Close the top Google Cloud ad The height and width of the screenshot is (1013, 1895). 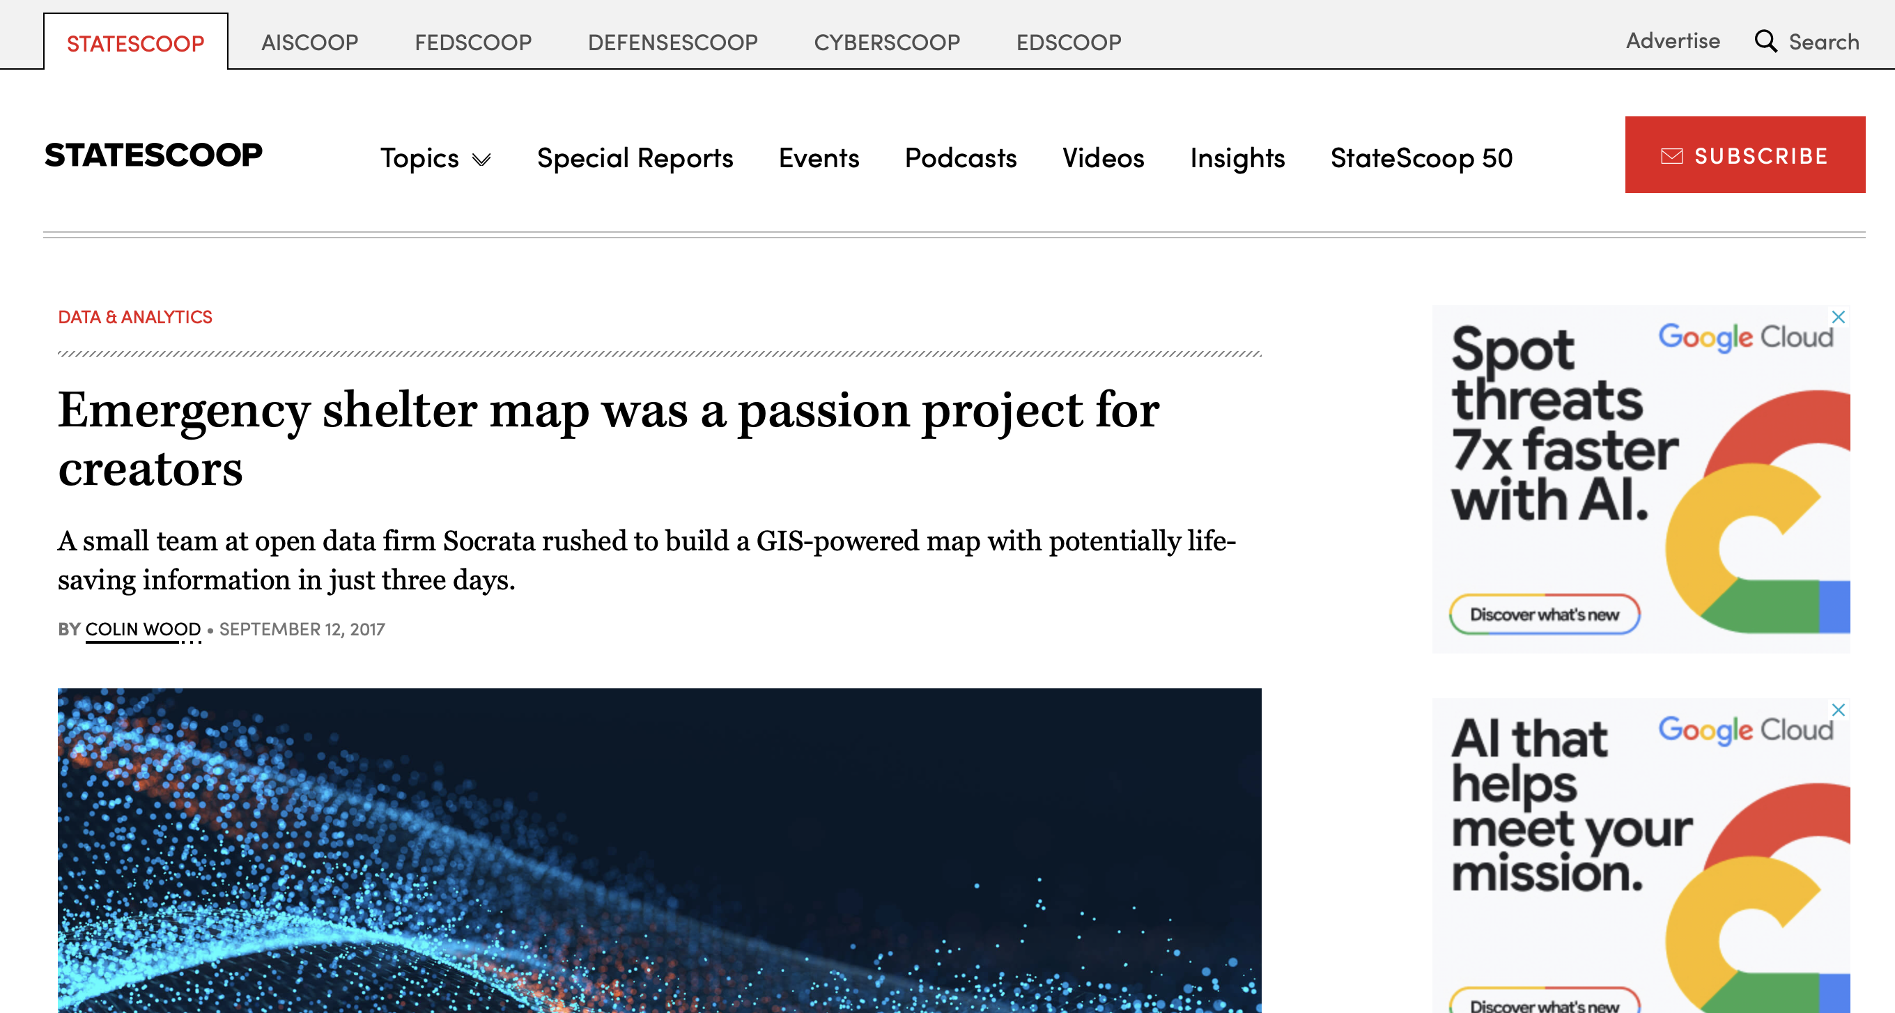(x=1838, y=317)
